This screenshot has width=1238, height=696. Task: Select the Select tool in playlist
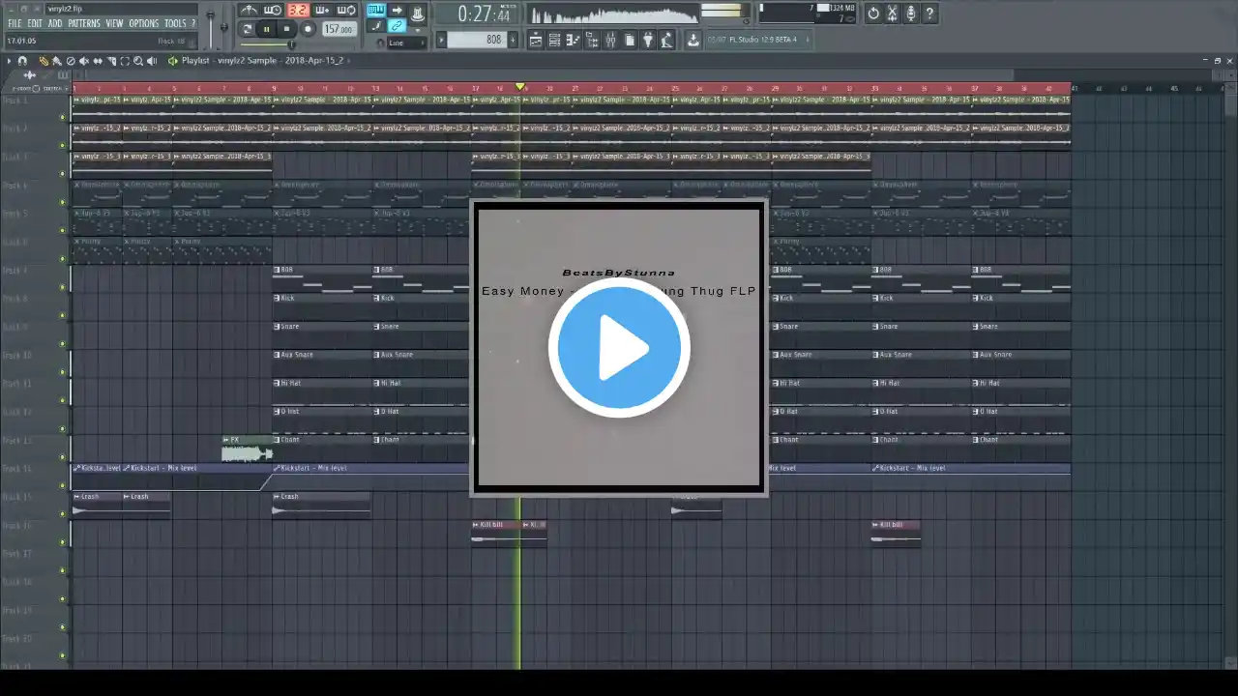pyautogui.click(x=125, y=61)
